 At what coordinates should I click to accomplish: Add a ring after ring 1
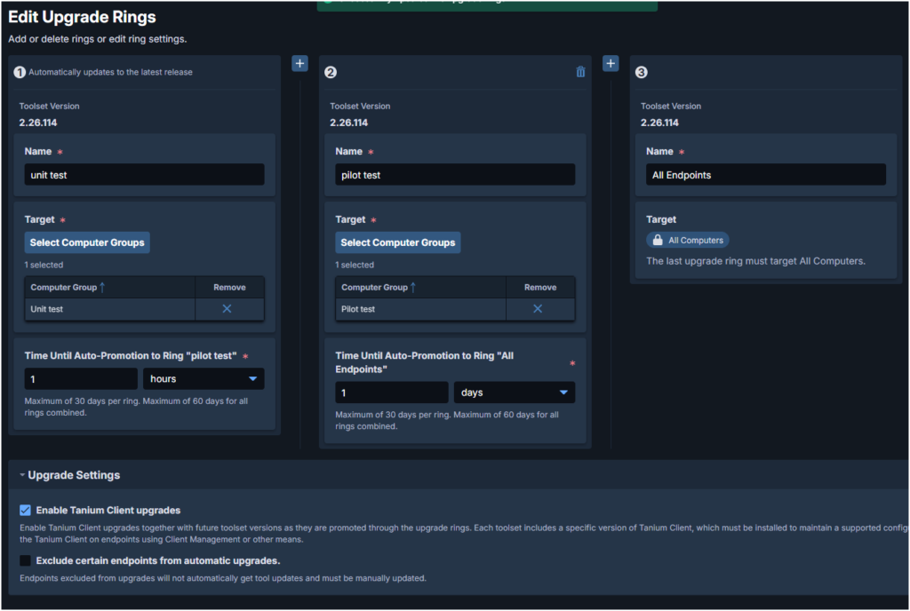pyautogui.click(x=299, y=64)
